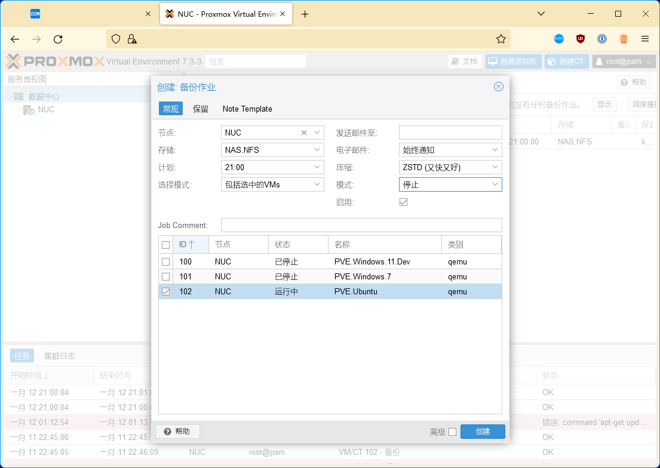Viewport: 660px width, 468px height.
Task: Open a new browser tab
Action: point(305,14)
